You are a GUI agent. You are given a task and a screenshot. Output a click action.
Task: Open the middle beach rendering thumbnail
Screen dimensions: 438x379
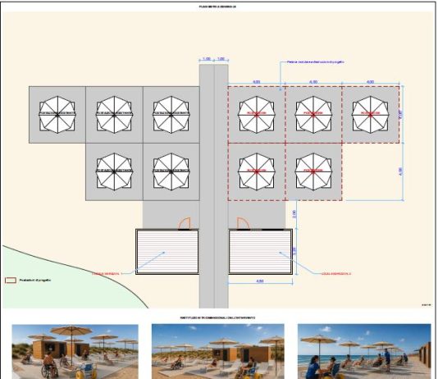pyautogui.click(x=218, y=352)
